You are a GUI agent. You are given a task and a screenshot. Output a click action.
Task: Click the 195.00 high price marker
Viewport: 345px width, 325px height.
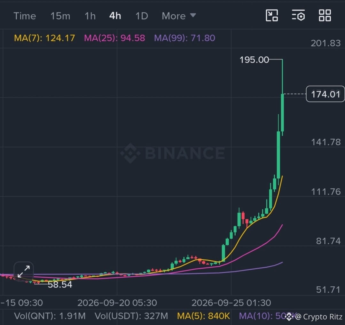(254, 60)
